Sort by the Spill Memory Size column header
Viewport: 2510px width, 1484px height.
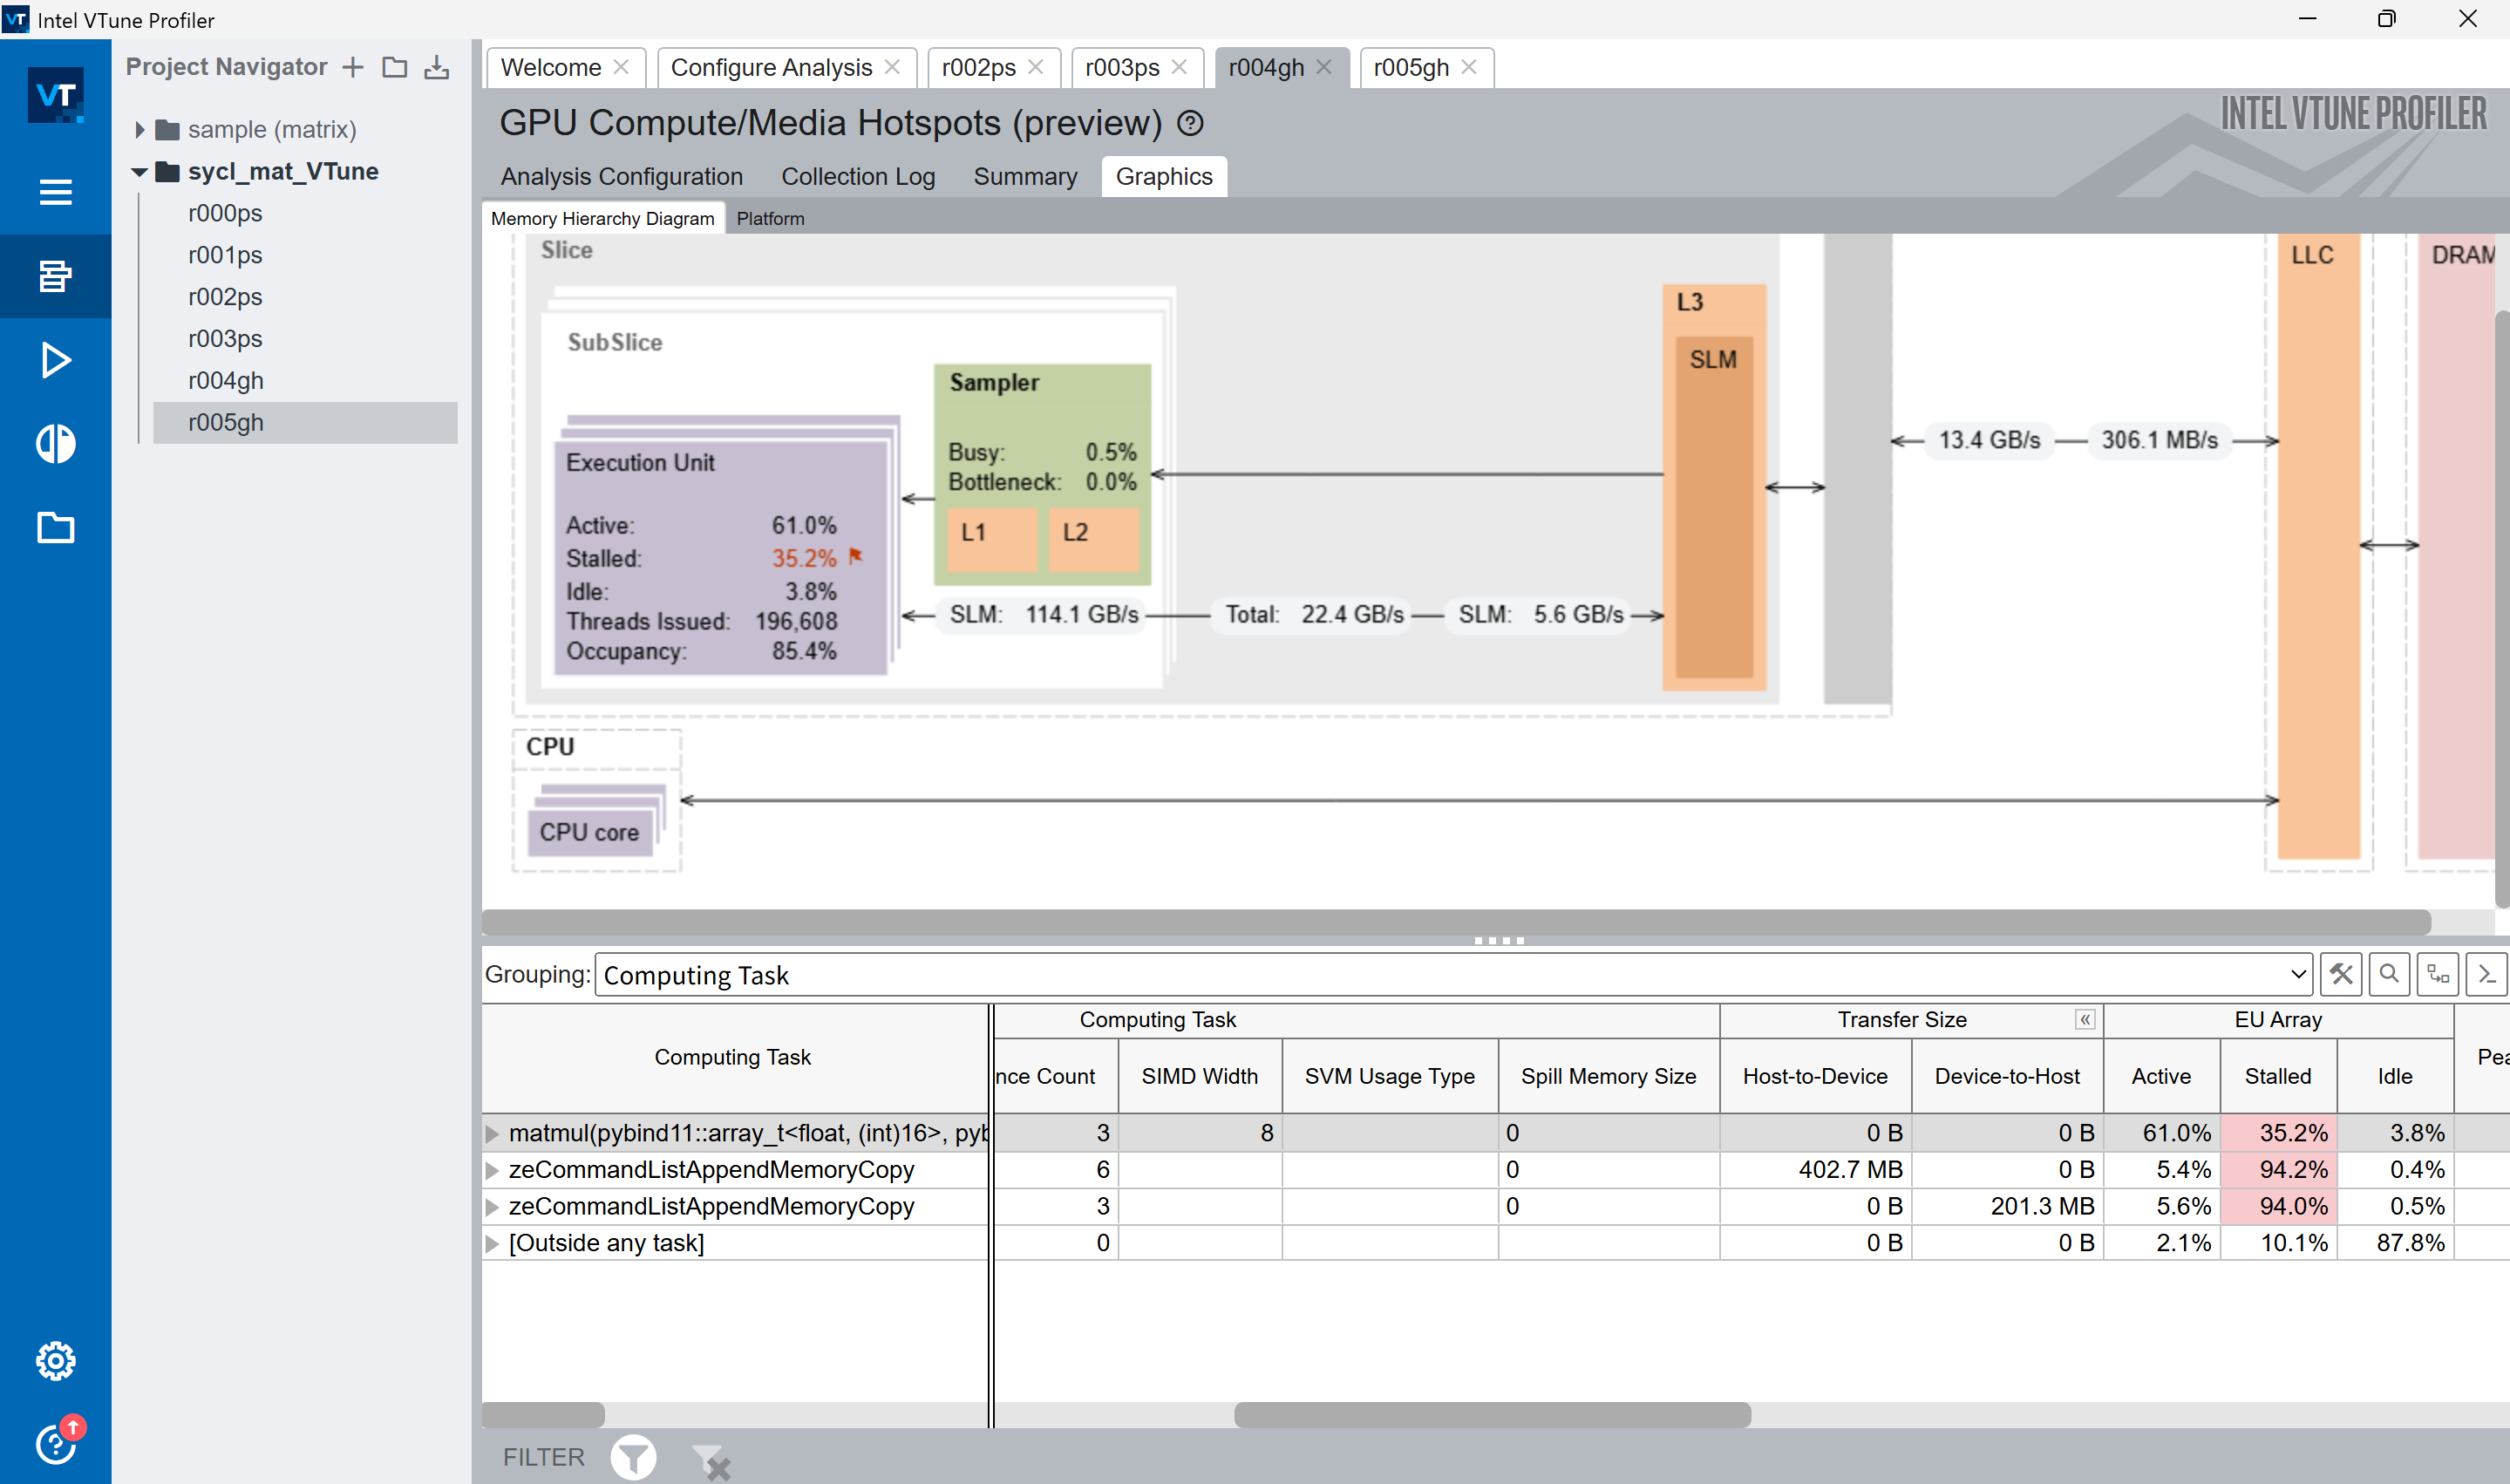(x=1609, y=1076)
